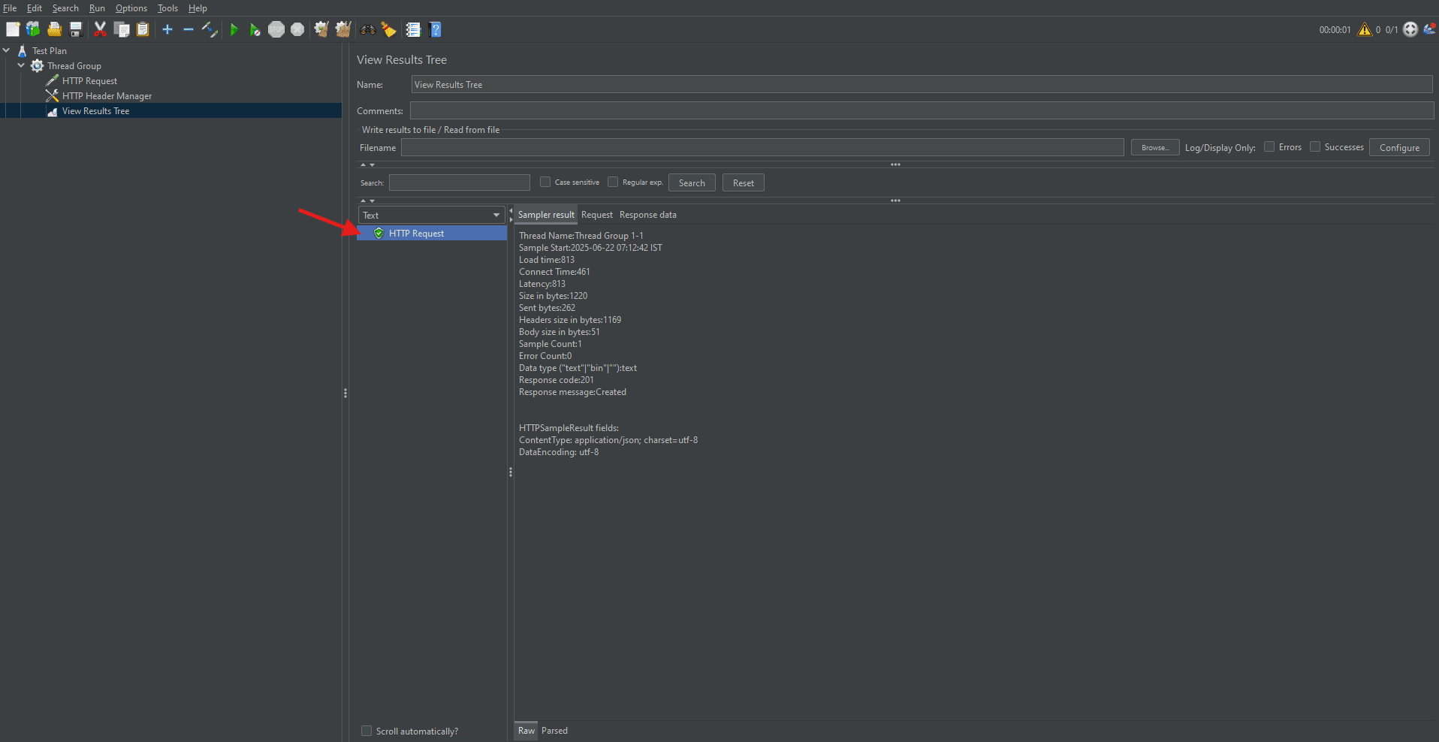Collapse the Thread Group tree node
Image resolution: width=1439 pixels, height=742 pixels.
coord(21,65)
